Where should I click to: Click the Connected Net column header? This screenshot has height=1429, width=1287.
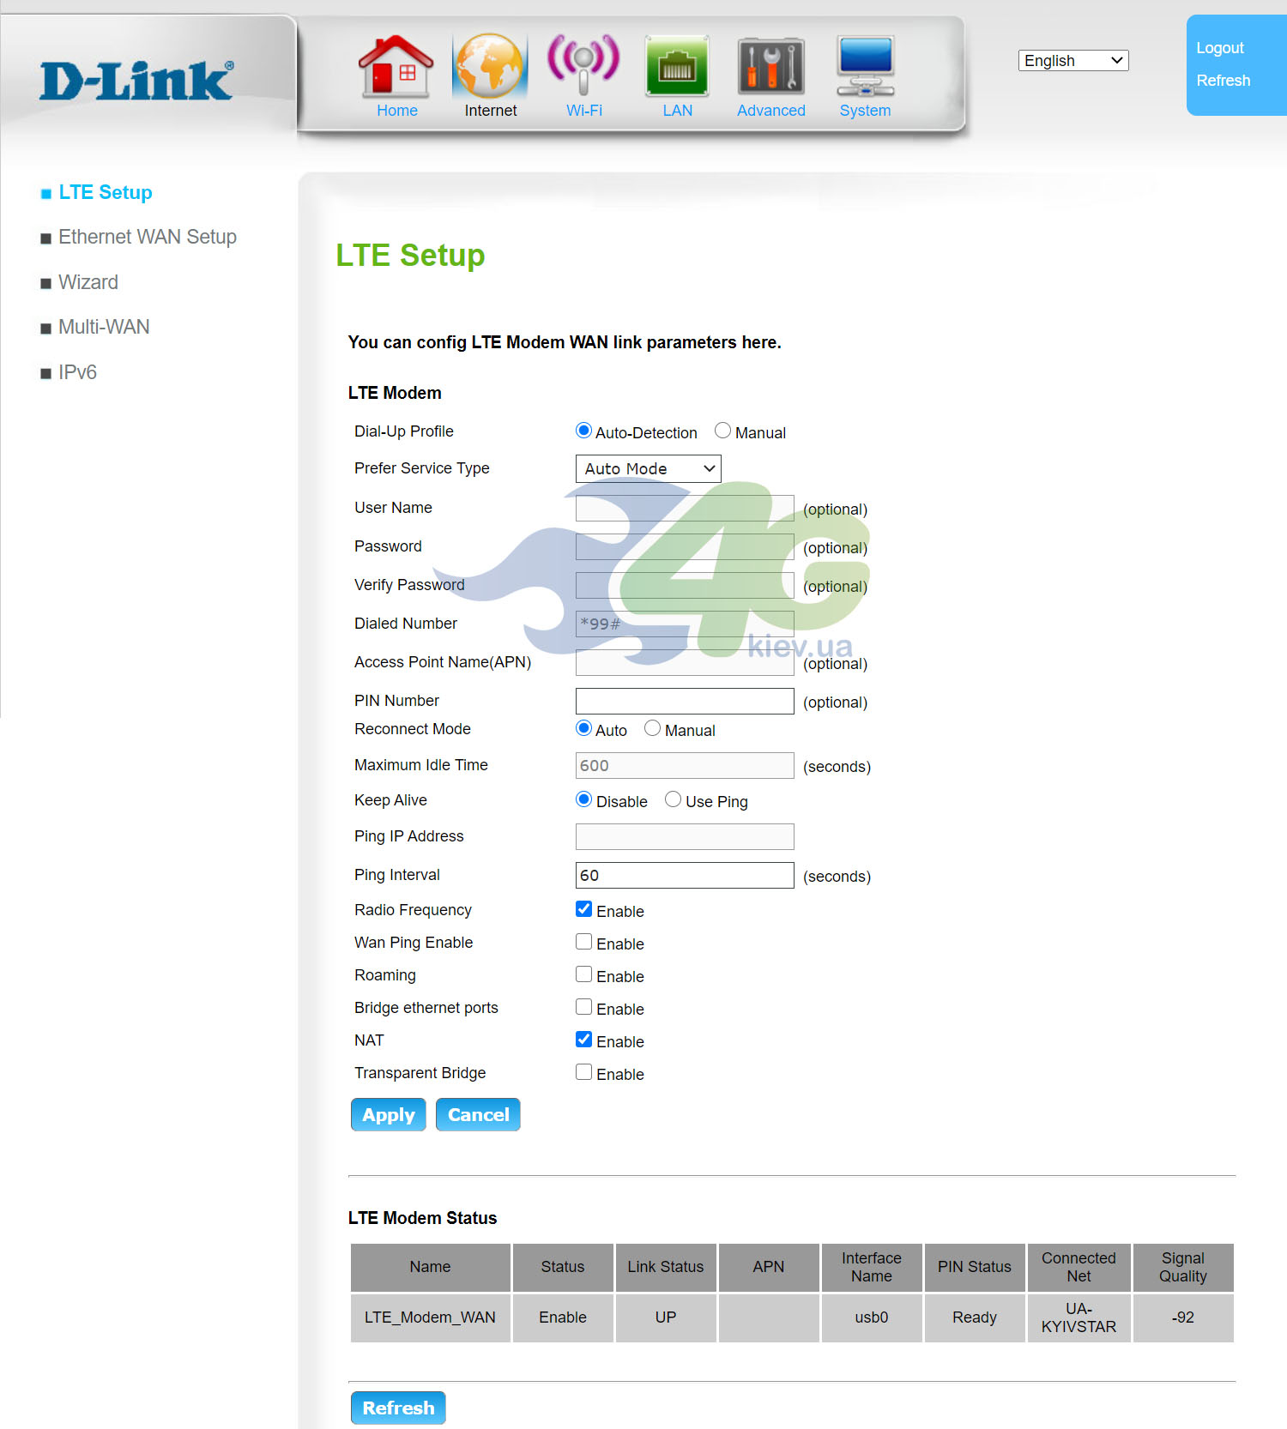click(x=1079, y=1267)
